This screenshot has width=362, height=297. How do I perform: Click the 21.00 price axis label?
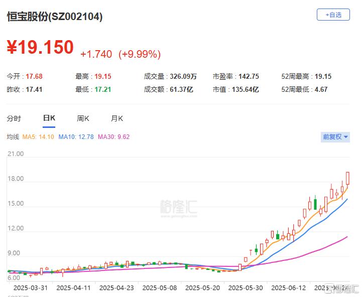[x=16, y=154]
